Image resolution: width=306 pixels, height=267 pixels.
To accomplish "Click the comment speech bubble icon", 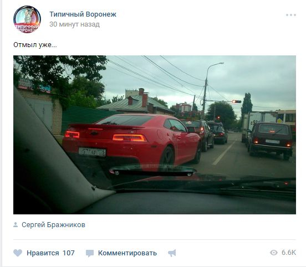I will point(90,253).
